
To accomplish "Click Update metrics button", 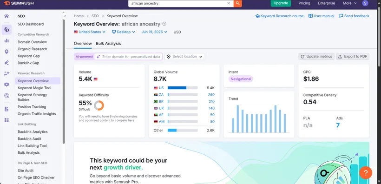I will click(316, 56).
